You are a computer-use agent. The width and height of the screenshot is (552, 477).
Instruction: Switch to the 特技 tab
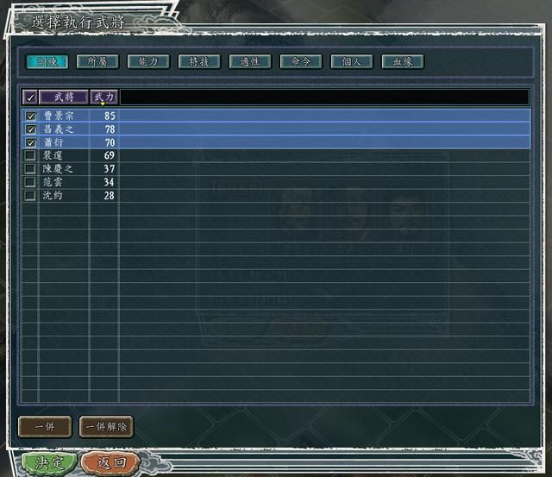pyautogui.click(x=199, y=62)
